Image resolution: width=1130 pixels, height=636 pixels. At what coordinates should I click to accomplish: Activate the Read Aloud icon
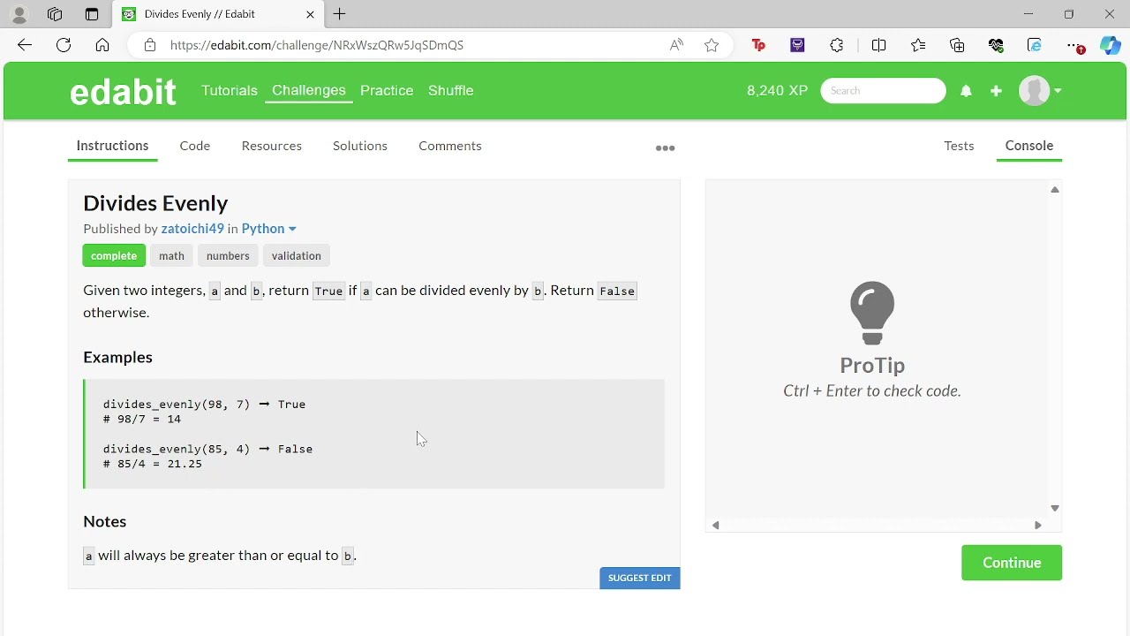[676, 45]
